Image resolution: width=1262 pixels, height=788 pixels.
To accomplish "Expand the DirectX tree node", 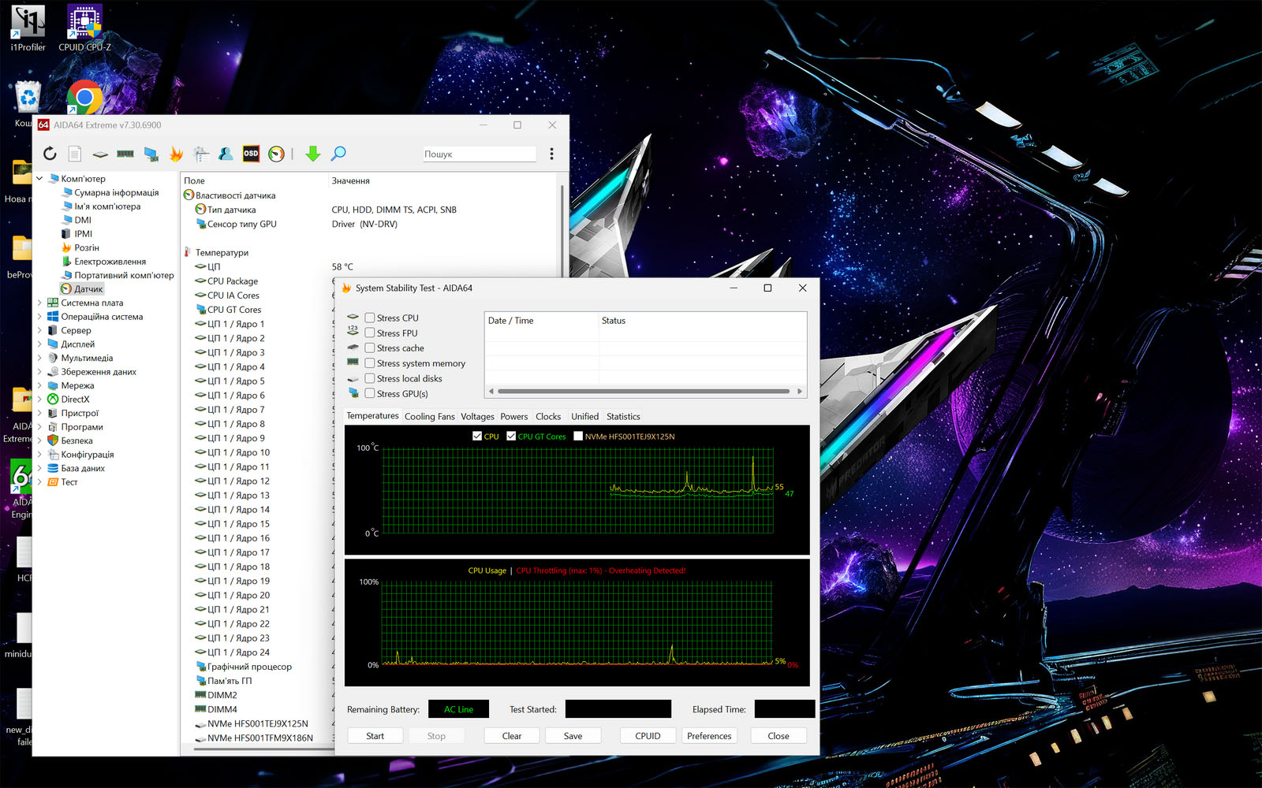I will tap(39, 400).
